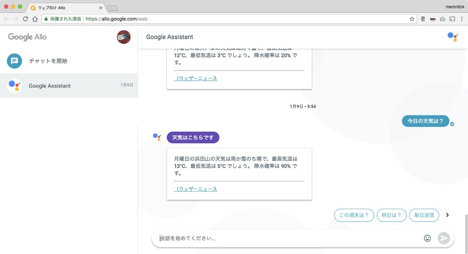Click the Start chat bubble icon
The height and width of the screenshot is (254, 468).
pos(15,61)
